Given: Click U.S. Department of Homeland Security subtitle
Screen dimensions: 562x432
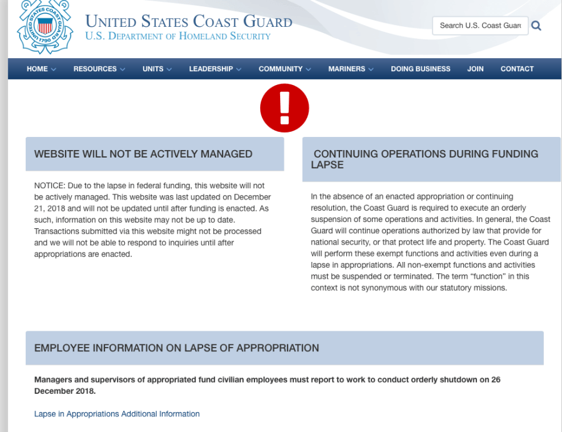Looking at the screenshot, I should [178, 36].
